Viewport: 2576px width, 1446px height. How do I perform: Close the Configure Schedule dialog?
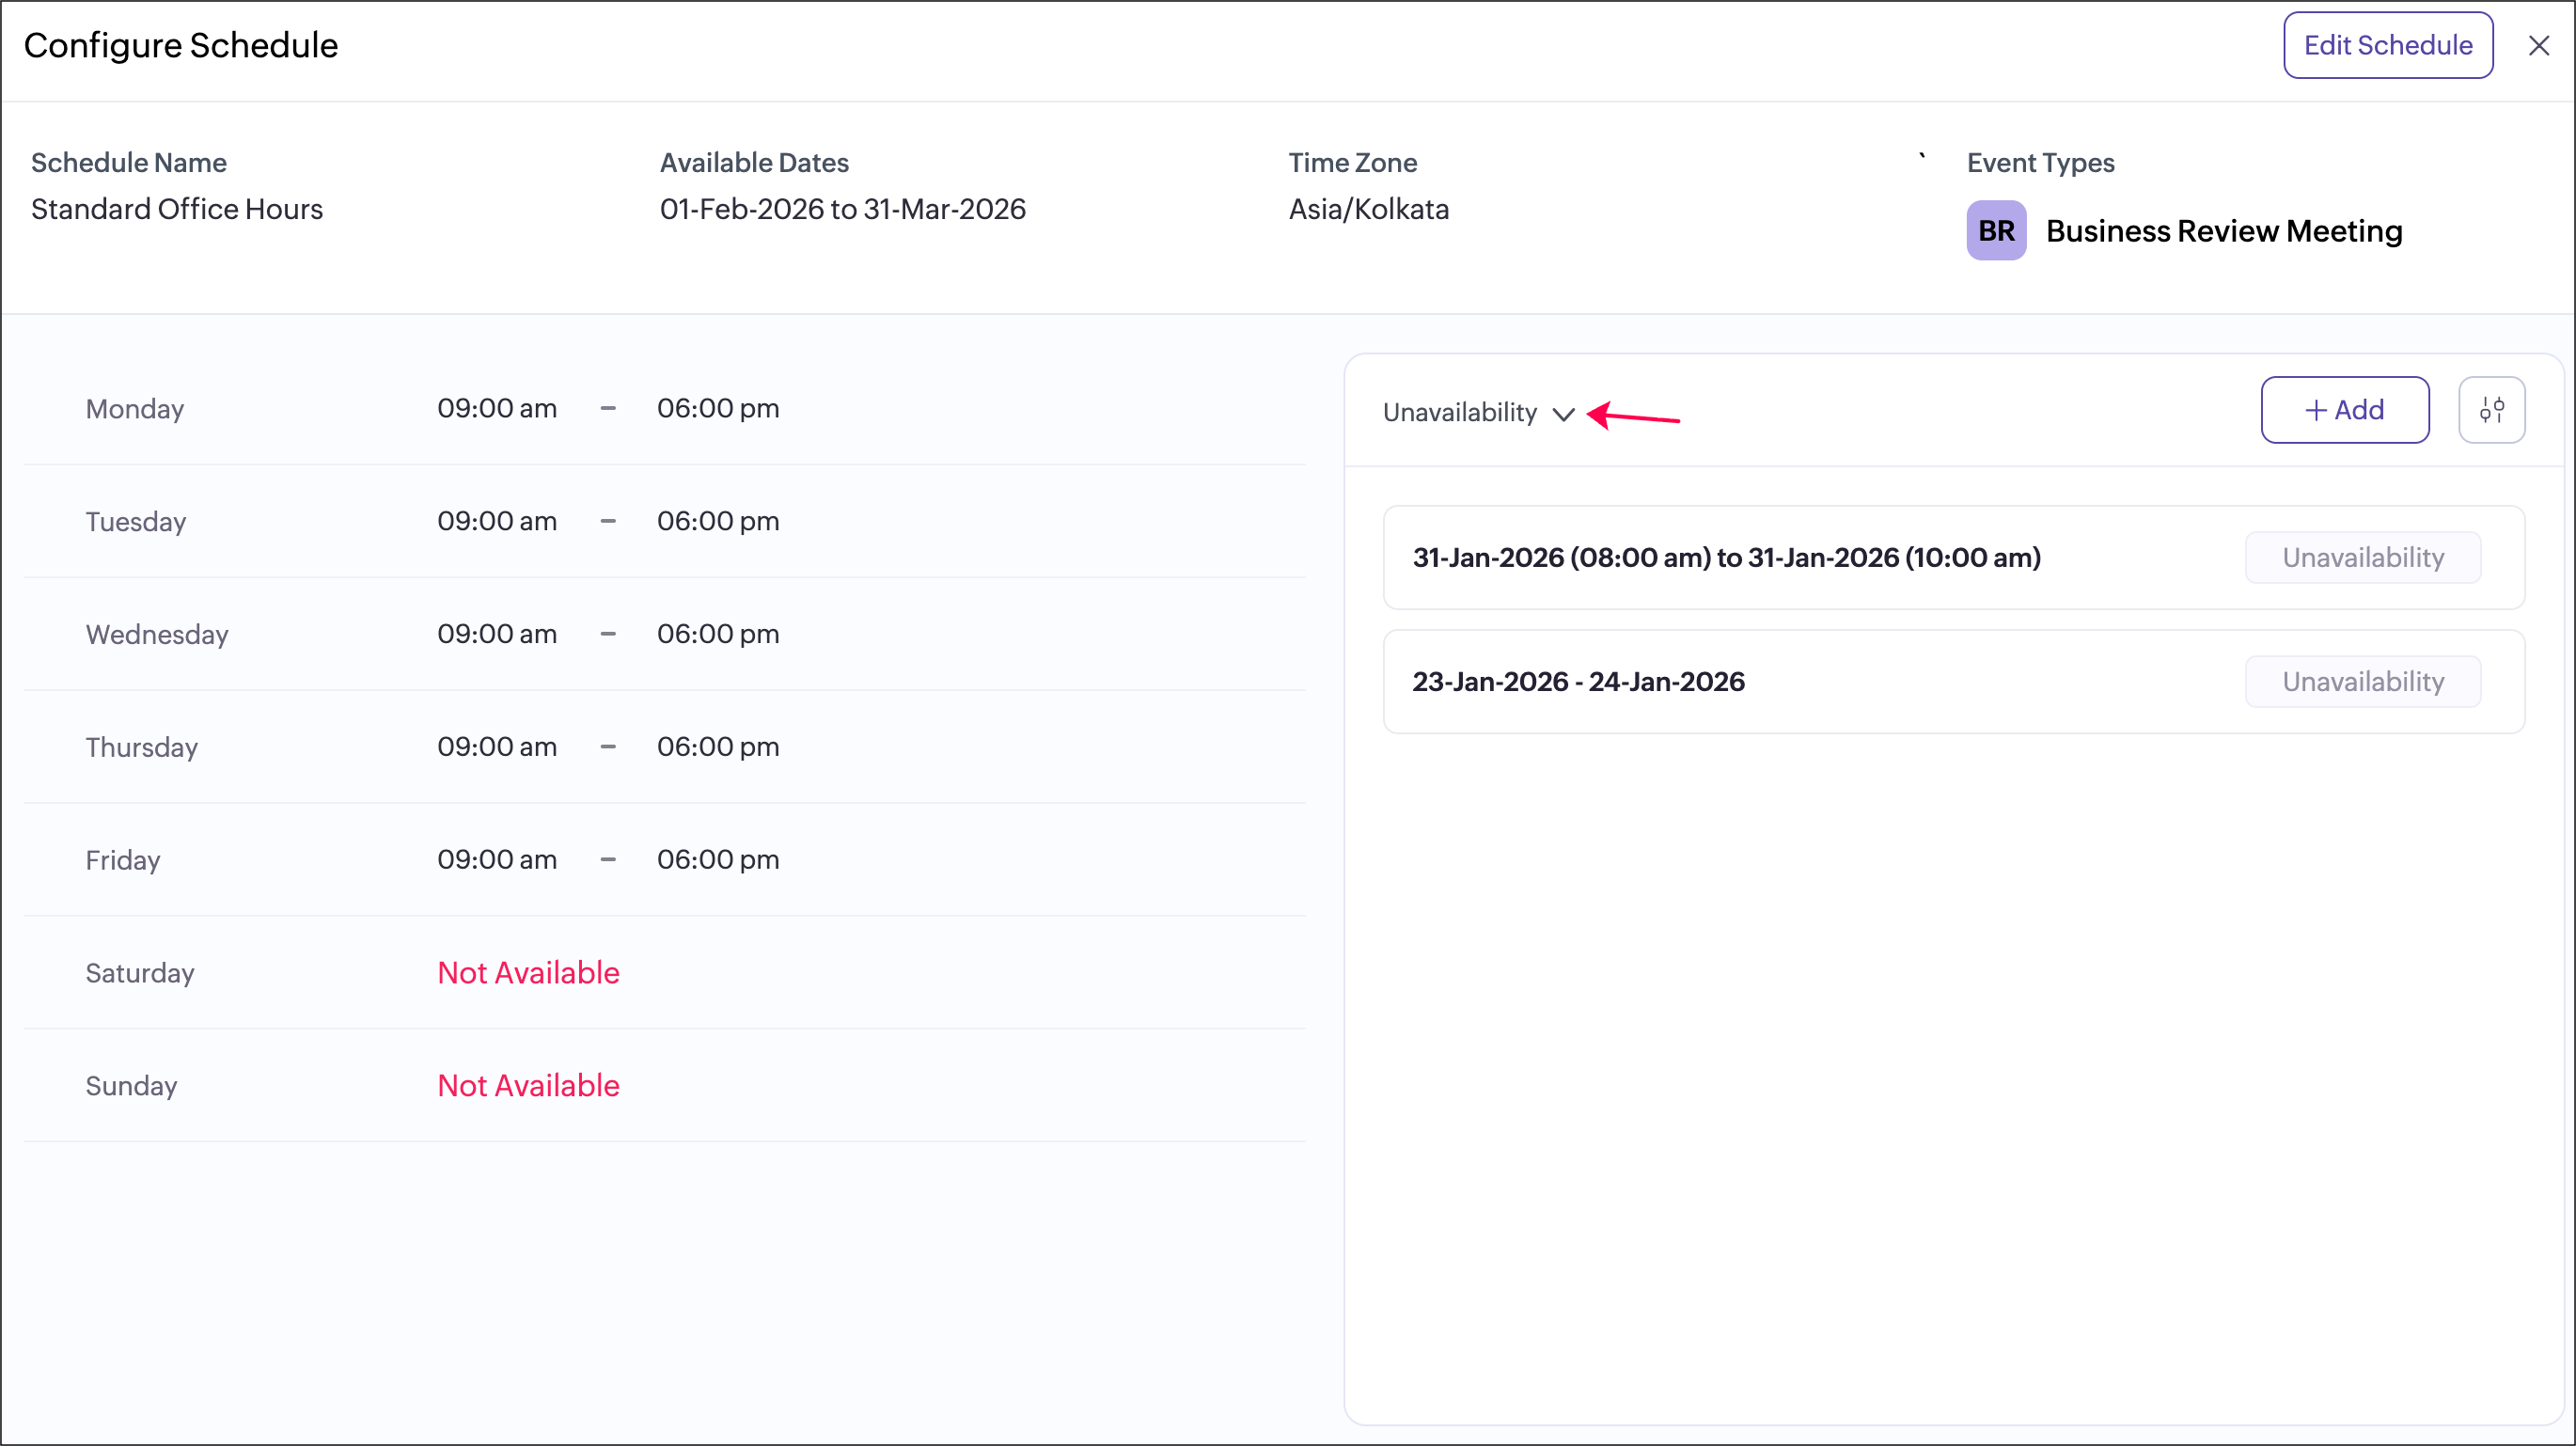point(2538,46)
